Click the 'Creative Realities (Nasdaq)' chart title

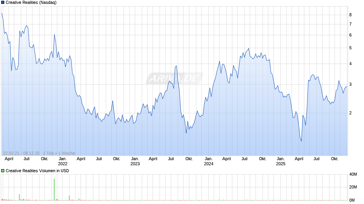[31, 3]
